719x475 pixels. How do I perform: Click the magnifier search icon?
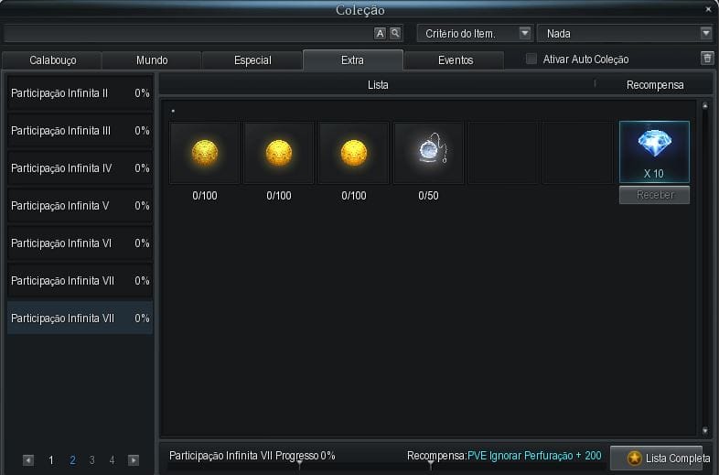[x=395, y=33]
